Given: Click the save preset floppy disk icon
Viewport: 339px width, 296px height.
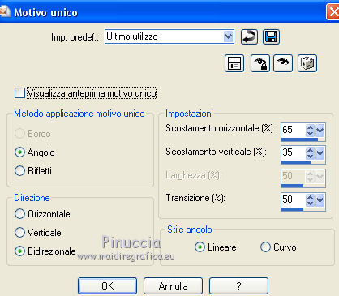Looking at the screenshot, I should 271,36.
